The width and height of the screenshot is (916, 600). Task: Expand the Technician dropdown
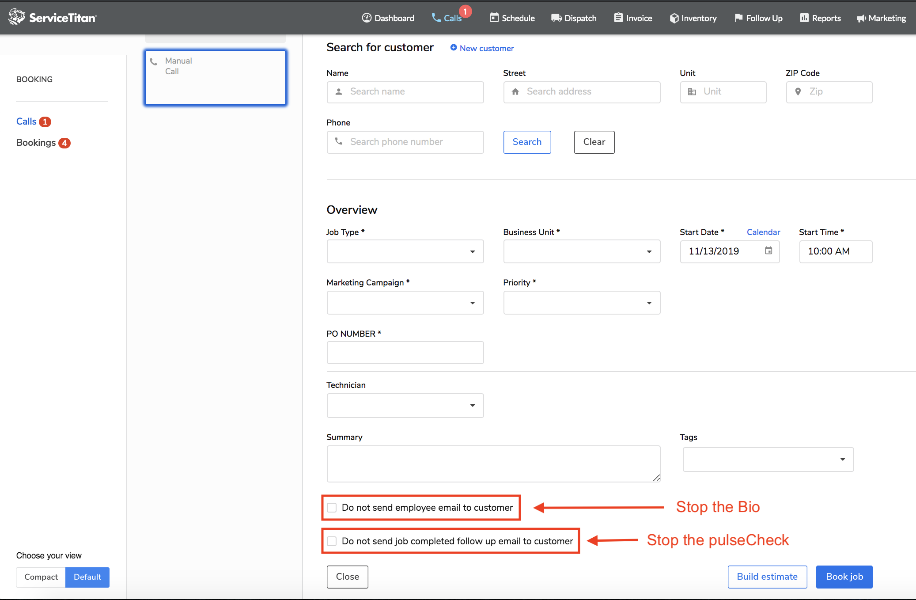tap(405, 406)
